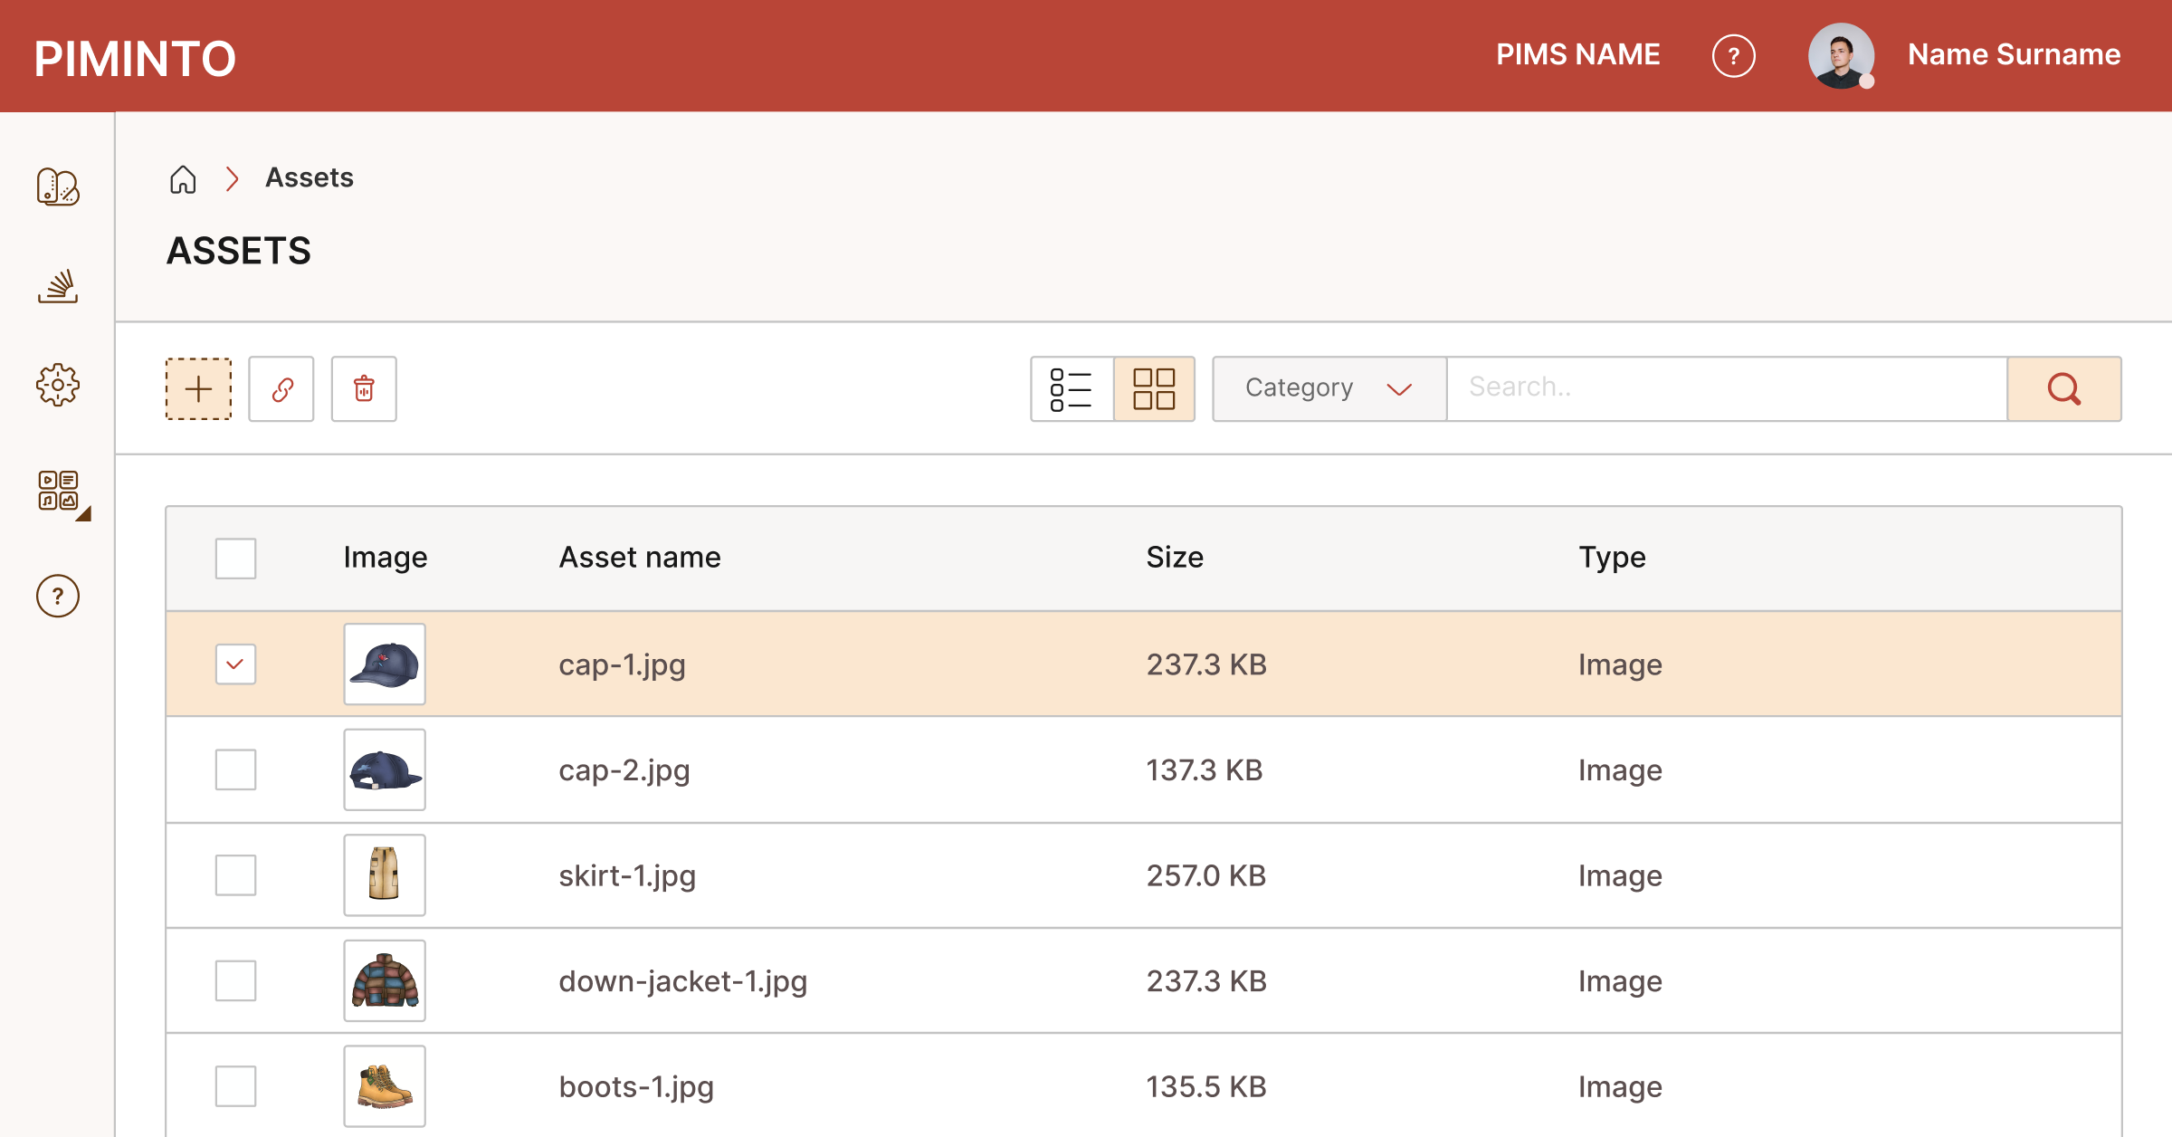2172x1137 pixels.
Task: Click the search magnifier button
Action: pos(2063,389)
